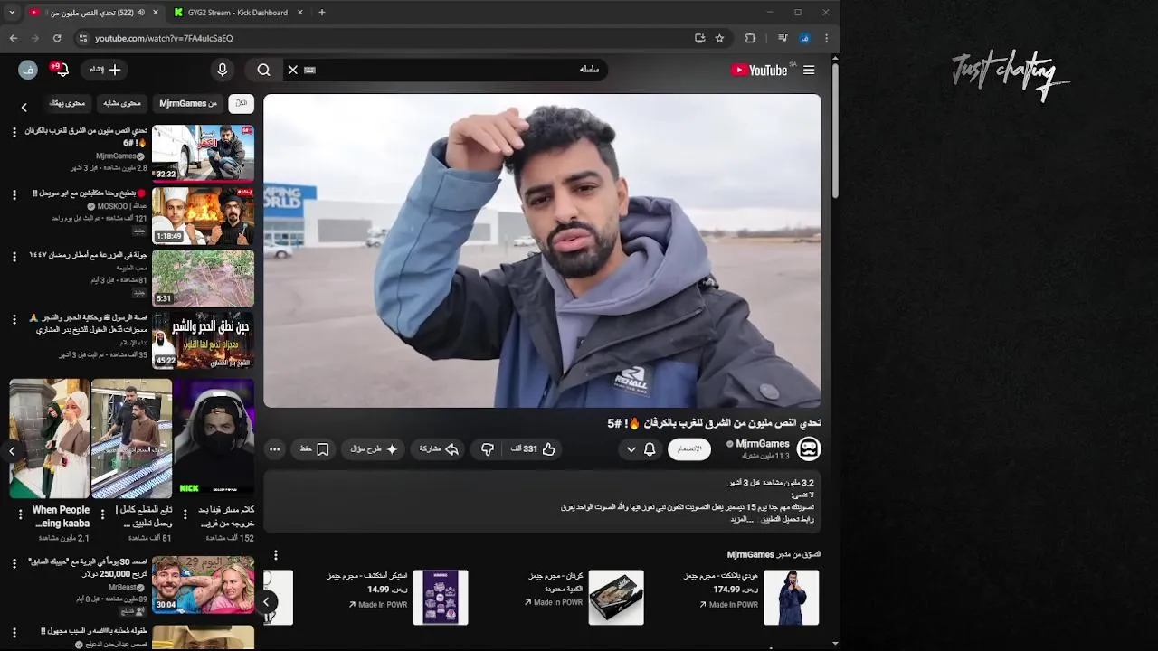This screenshot has width=1158, height=651.
Task: Open the 32:32 challenge #6 video thumbnail
Action: coord(203,153)
